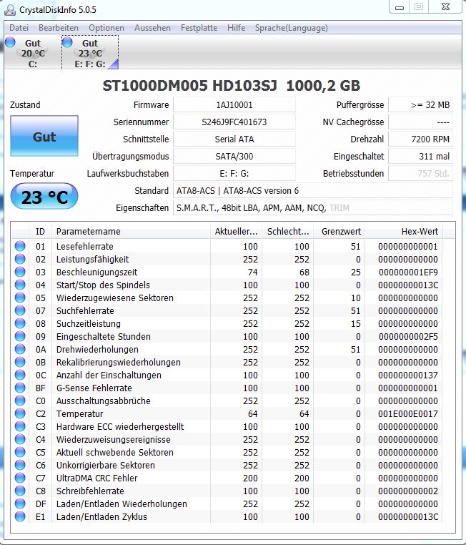
Task: Click the Drehzahl field 7200 RPM
Action: pos(420,139)
